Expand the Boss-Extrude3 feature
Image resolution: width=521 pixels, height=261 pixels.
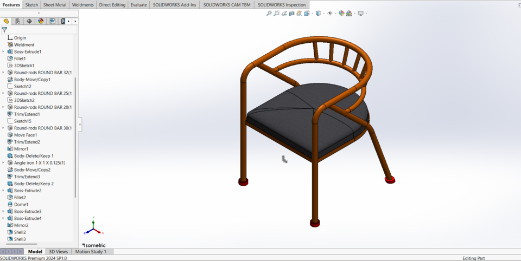(x=3, y=211)
